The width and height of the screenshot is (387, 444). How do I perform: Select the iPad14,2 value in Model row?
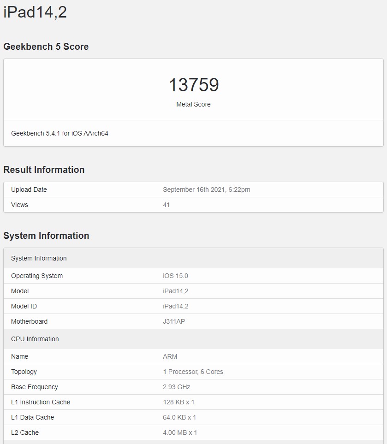point(176,291)
